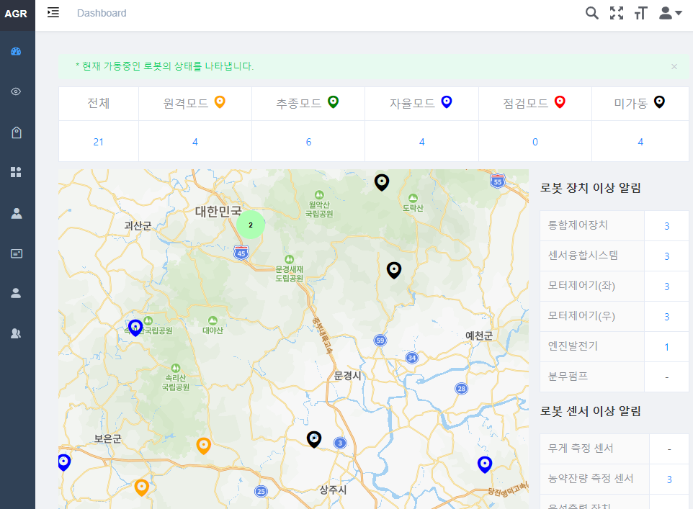693x509 pixels.
Task: Open the ID card icon in sidebar
Action: coord(17,253)
